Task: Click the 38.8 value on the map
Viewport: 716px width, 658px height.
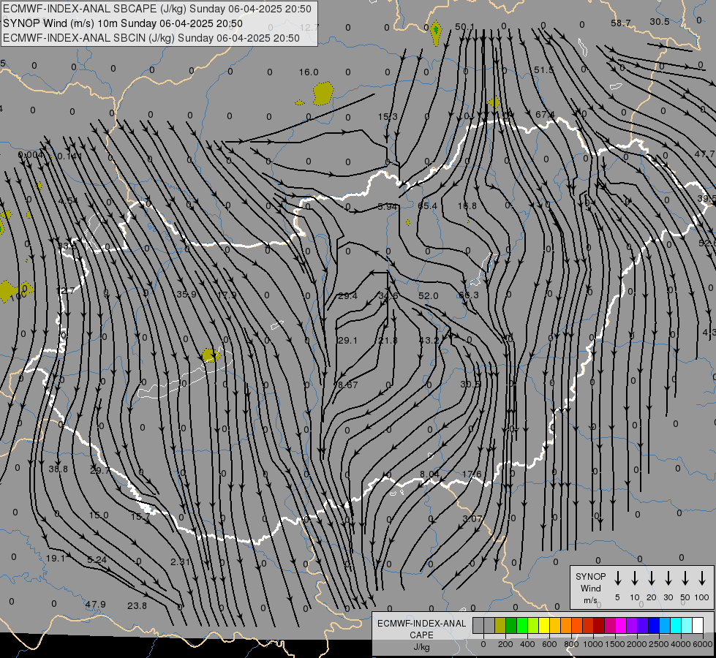Action: coord(58,469)
